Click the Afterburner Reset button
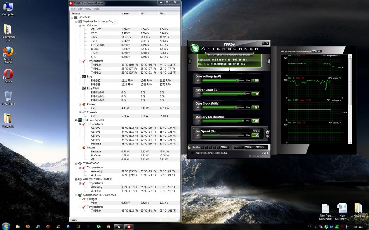Image resolution: width=369 pixels, height=230 pixels. pos(249,147)
